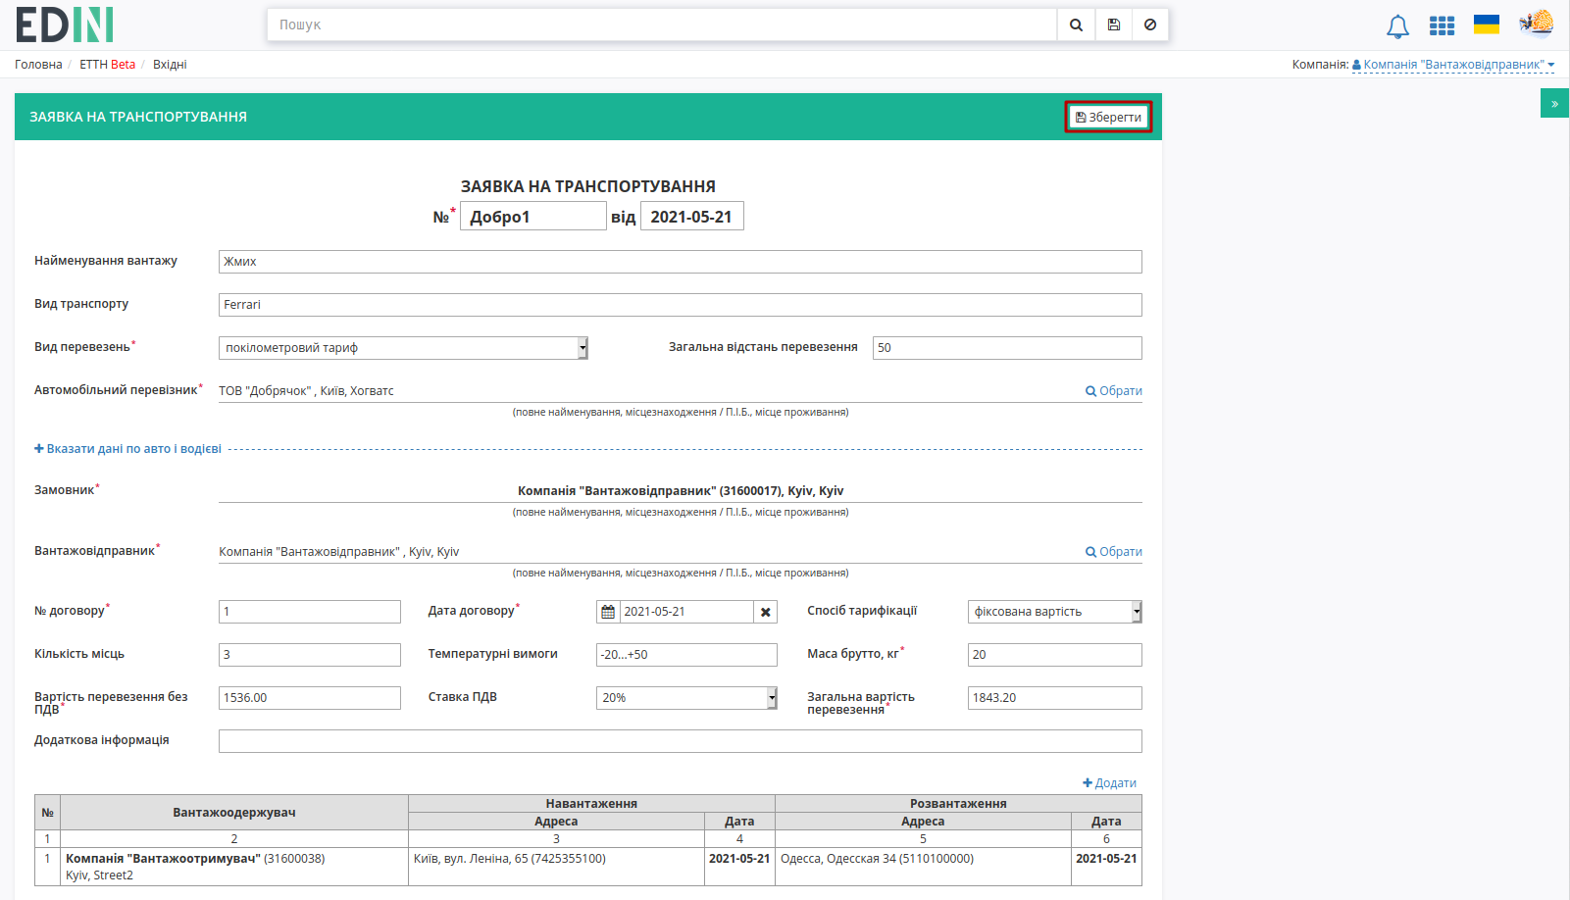The image size is (1570, 900).
Task: Click the Зберегти button
Action: 1108,117
